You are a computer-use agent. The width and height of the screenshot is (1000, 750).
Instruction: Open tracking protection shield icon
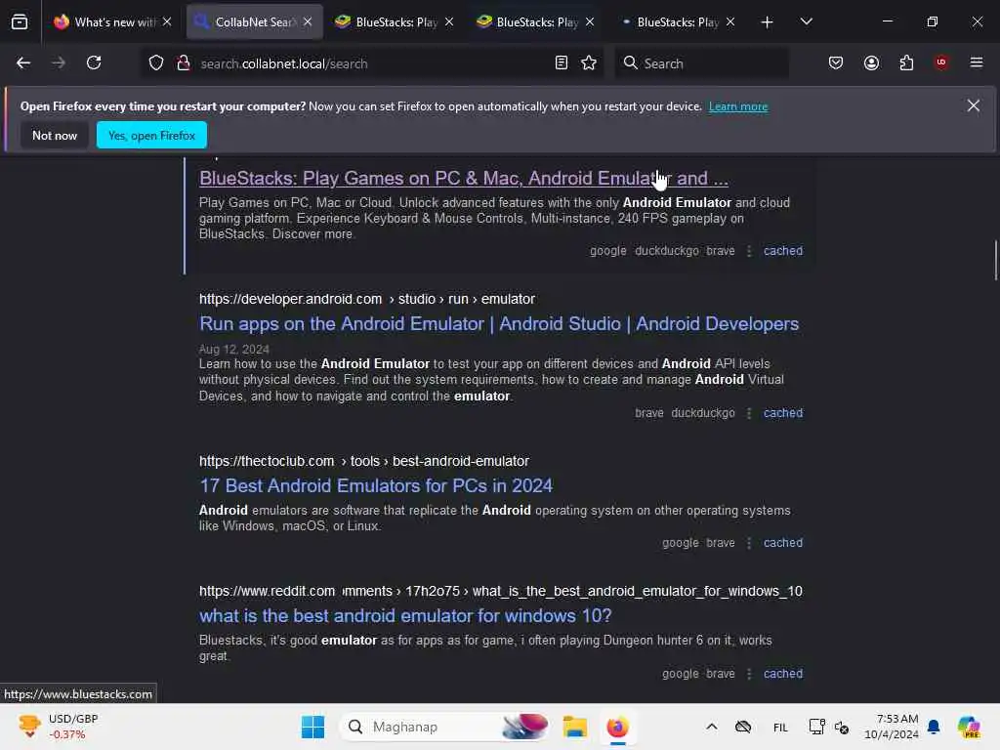click(156, 62)
